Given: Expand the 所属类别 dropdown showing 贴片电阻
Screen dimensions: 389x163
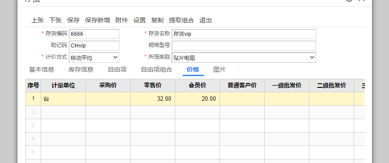Looking at the screenshot, I should pyautogui.click(x=244, y=58).
